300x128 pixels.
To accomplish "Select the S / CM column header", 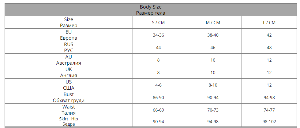I will click(158, 23).
